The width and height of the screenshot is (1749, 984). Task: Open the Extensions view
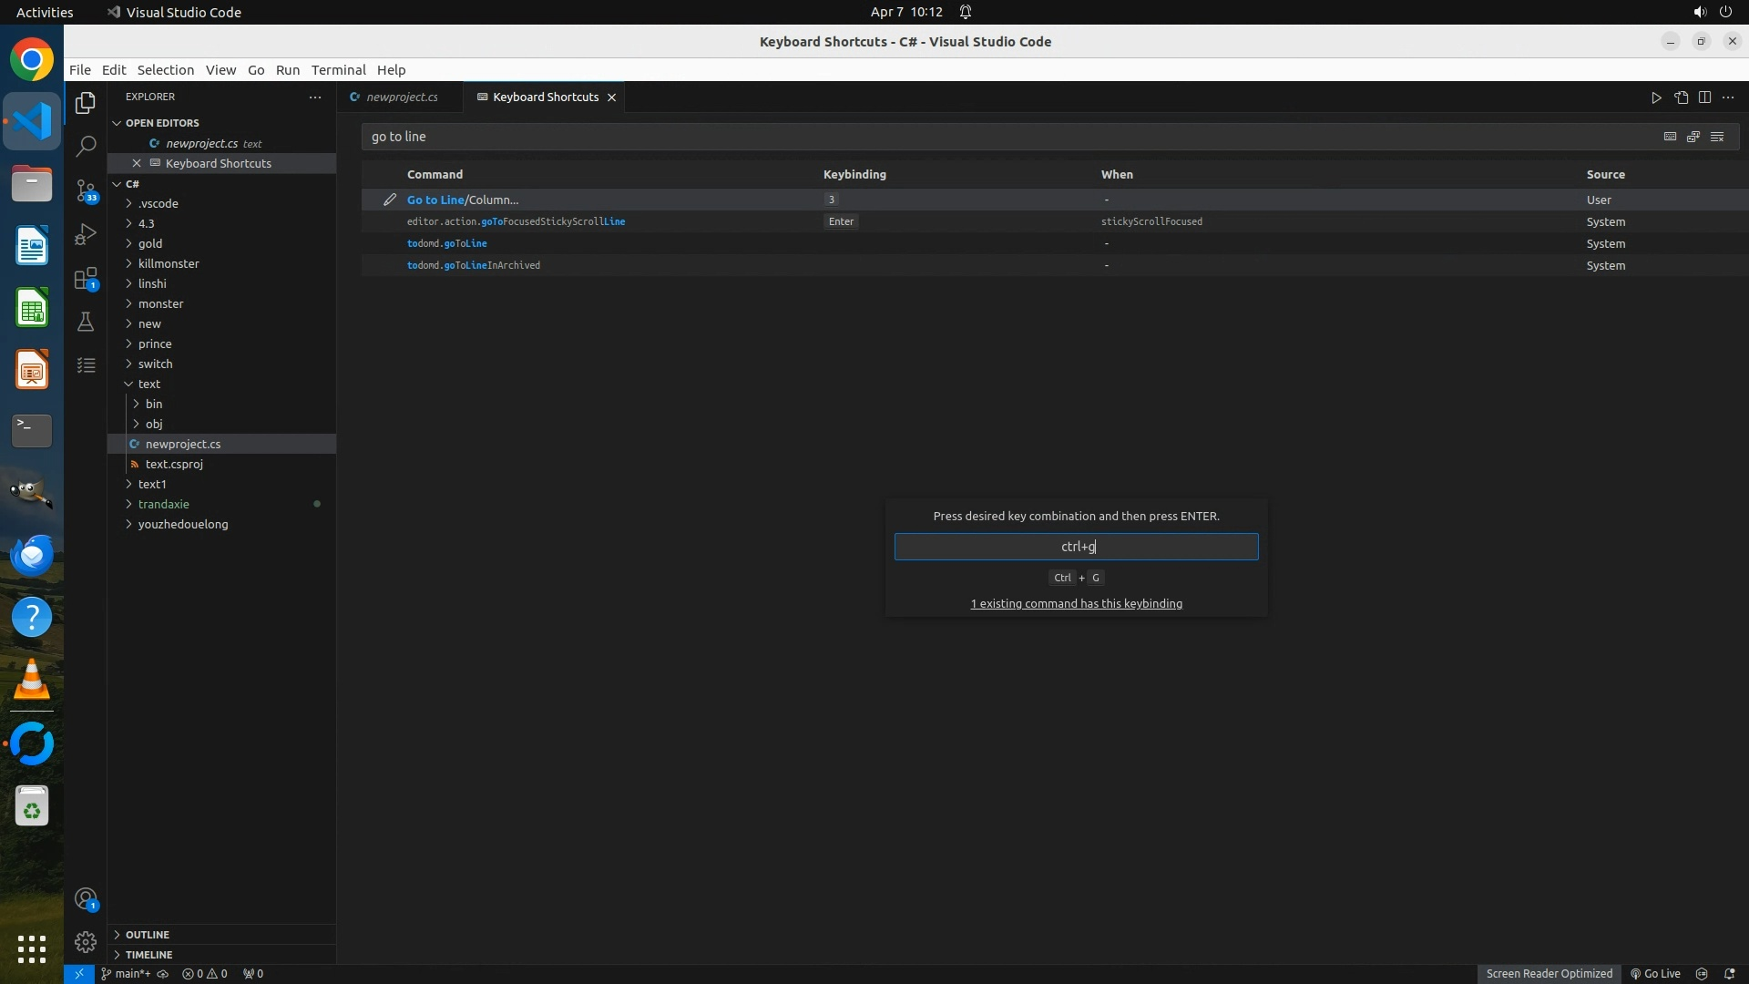point(86,278)
